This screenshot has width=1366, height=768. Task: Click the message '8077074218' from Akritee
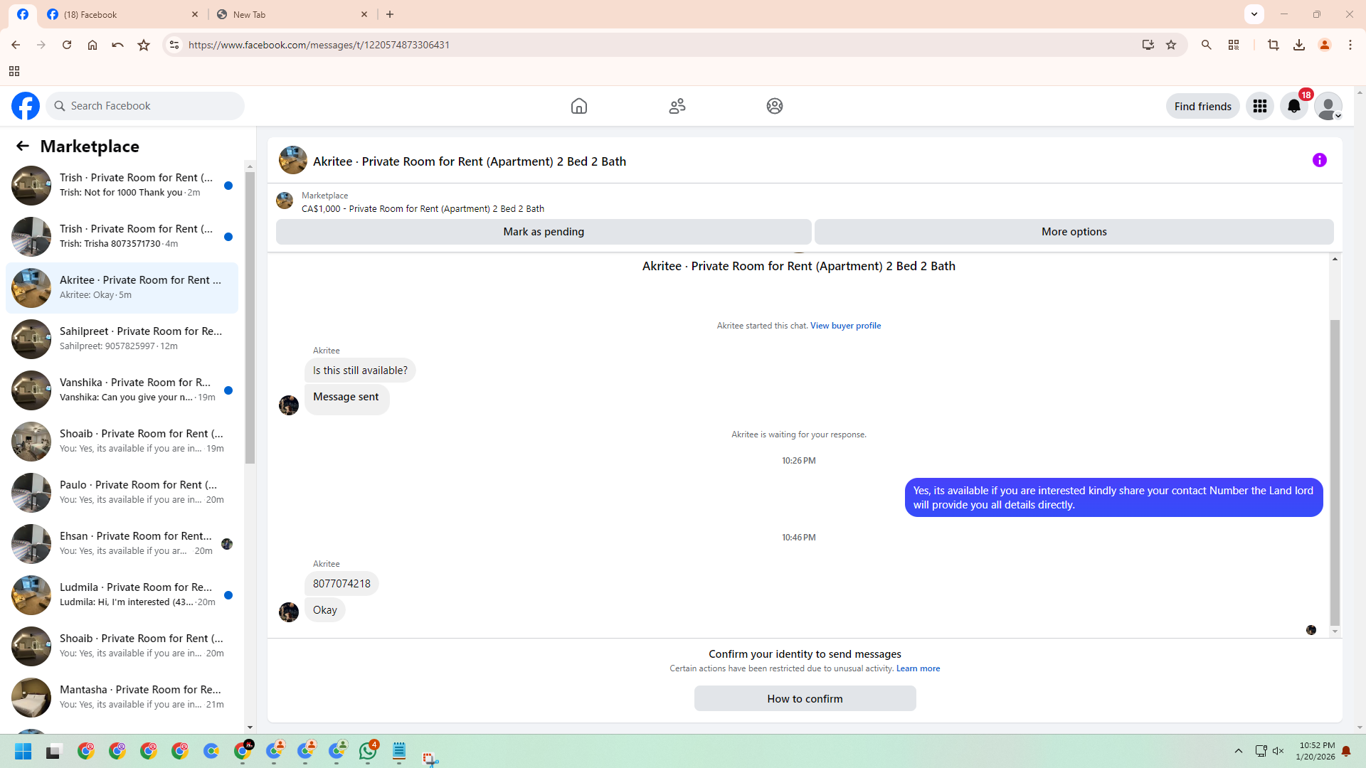[341, 584]
